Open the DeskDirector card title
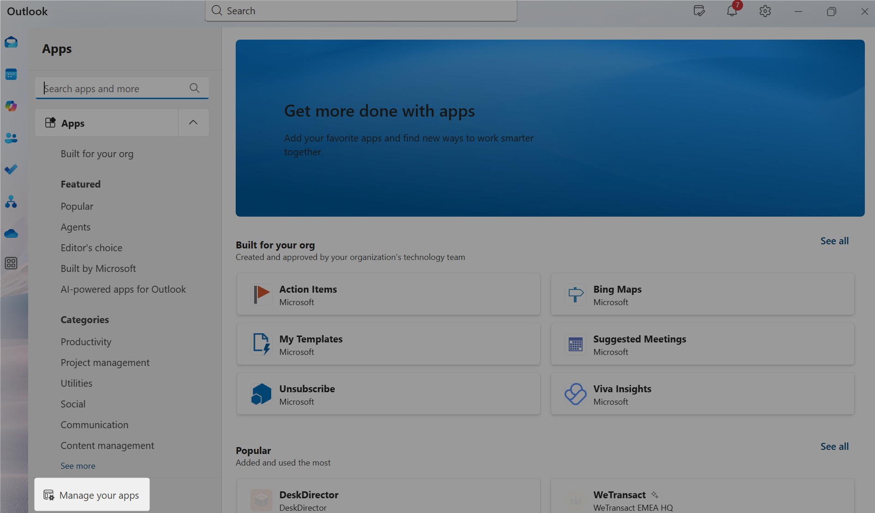The height and width of the screenshot is (513, 875). (x=309, y=495)
